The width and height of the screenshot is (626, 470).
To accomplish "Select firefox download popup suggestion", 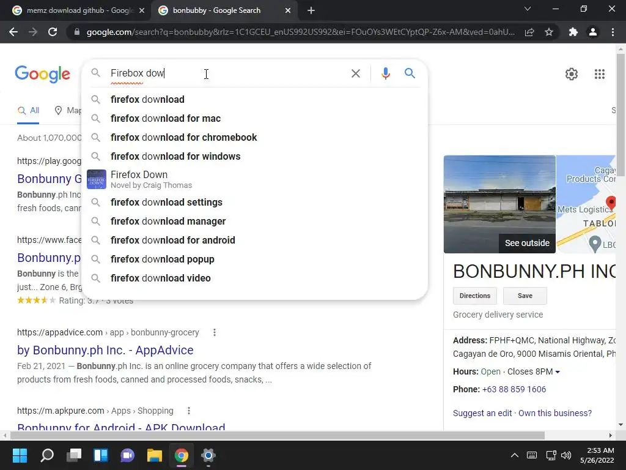I will click(255, 259).
